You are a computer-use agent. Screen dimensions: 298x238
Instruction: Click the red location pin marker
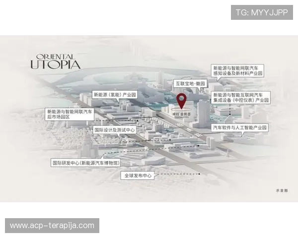(182, 100)
